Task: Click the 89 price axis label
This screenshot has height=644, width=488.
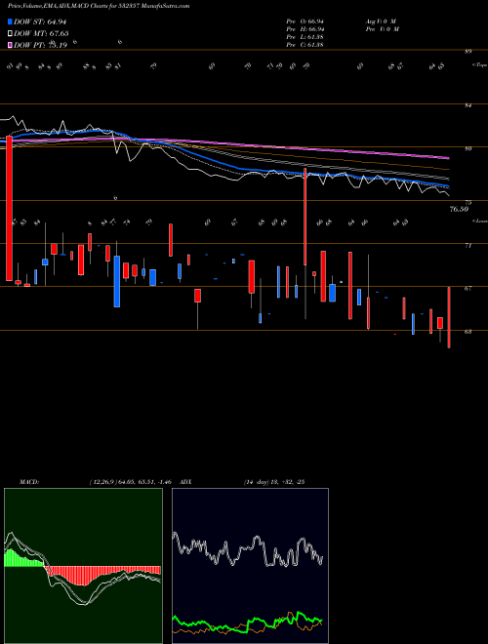Action: (468, 52)
